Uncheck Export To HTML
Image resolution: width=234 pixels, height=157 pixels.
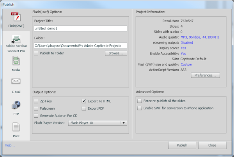pyautogui.click(x=84, y=101)
